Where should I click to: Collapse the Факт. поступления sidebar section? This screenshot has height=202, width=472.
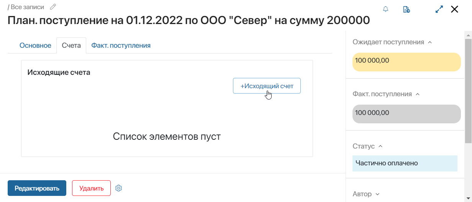[418, 94]
